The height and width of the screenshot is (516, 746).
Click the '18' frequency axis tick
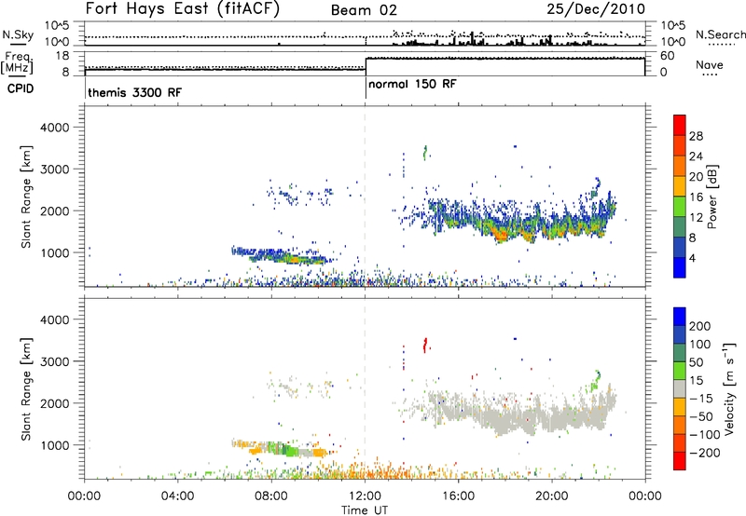pyautogui.click(x=62, y=56)
